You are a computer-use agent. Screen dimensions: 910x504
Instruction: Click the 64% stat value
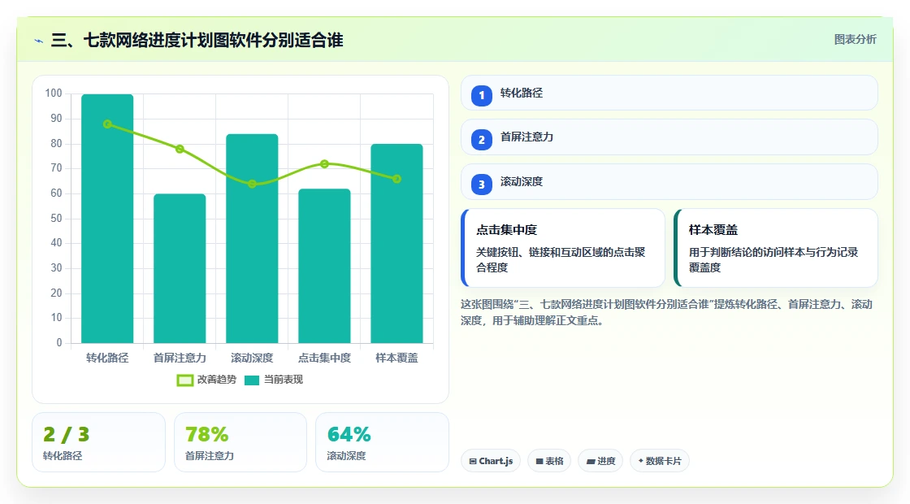pyautogui.click(x=349, y=434)
